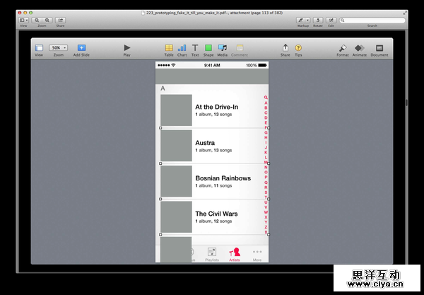Select the Text box tool
The image size is (424, 295).
(x=195, y=47)
